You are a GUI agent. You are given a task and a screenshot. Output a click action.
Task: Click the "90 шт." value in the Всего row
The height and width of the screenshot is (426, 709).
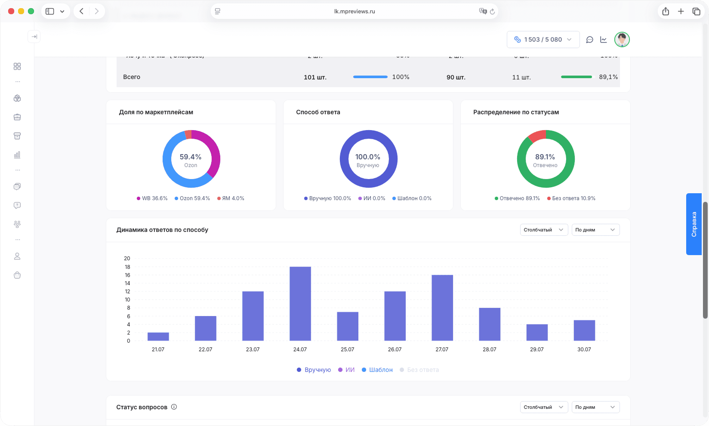coord(456,77)
